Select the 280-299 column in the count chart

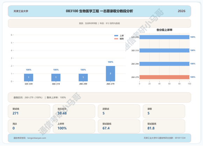click(83, 78)
